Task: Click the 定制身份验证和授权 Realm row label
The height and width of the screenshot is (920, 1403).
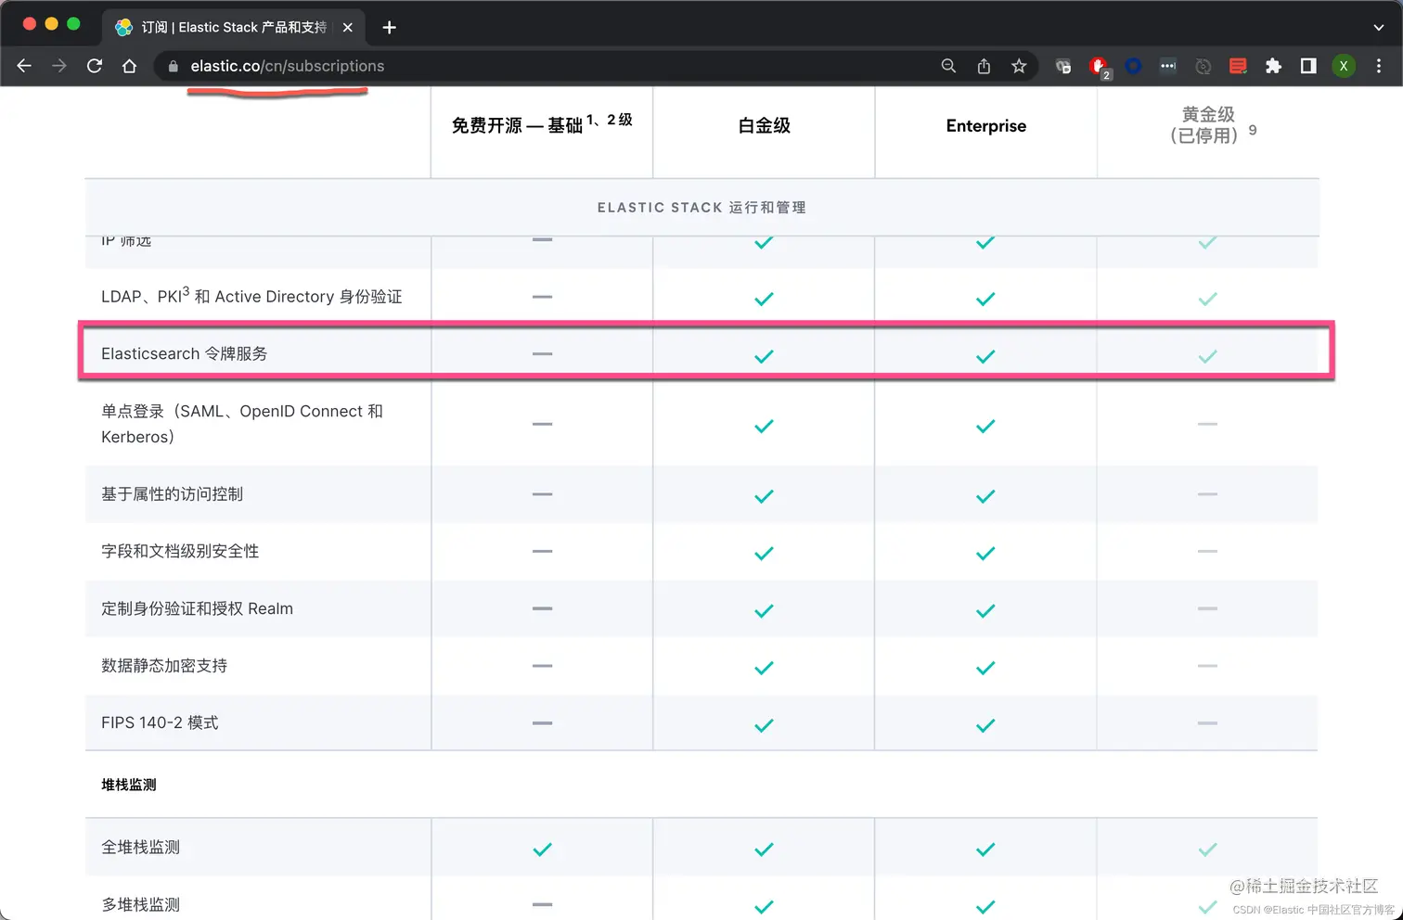Action: [x=197, y=608]
